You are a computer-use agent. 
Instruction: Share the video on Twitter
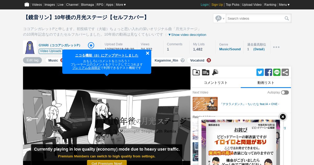[260, 72]
